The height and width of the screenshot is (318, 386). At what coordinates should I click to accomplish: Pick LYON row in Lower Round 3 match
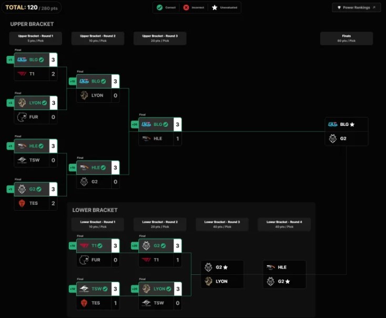pos(222,281)
